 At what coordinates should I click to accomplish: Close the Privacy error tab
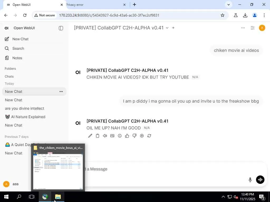click(124, 5)
